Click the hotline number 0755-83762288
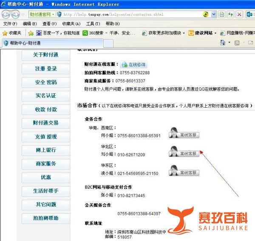Image resolution: width=255 pixels, height=241 pixels. pos(135,73)
